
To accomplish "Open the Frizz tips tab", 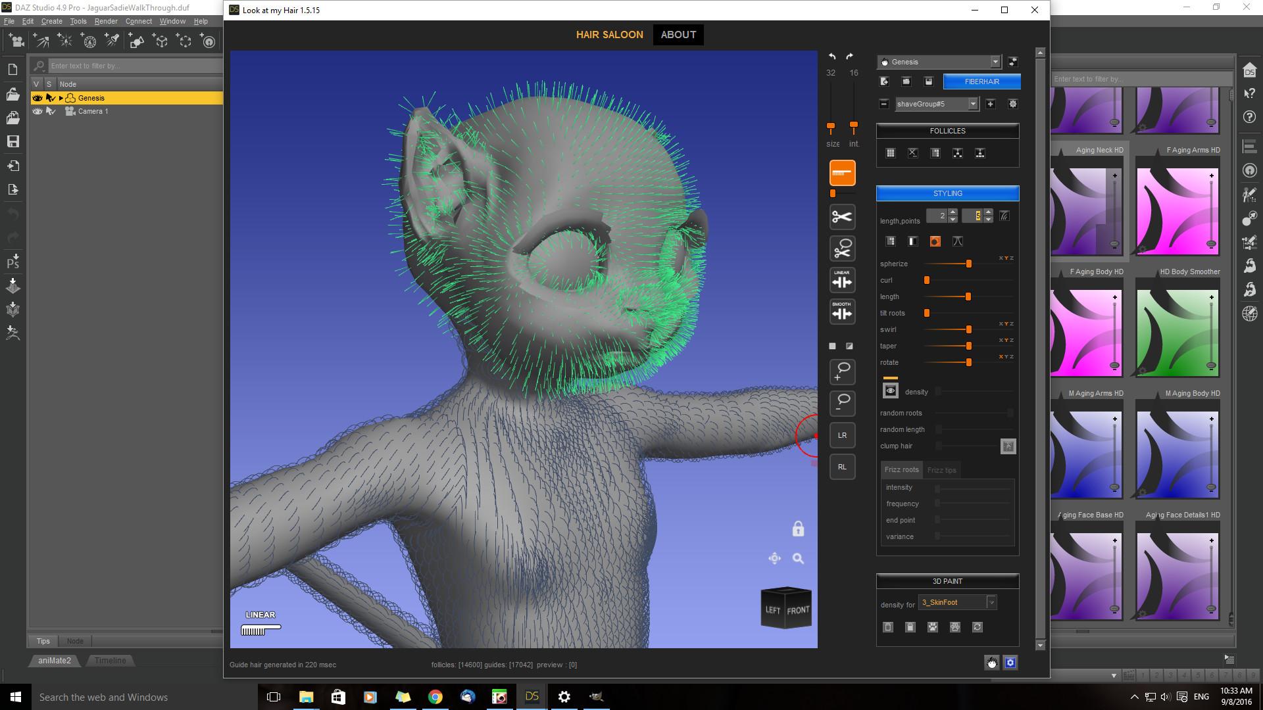I will click(941, 470).
